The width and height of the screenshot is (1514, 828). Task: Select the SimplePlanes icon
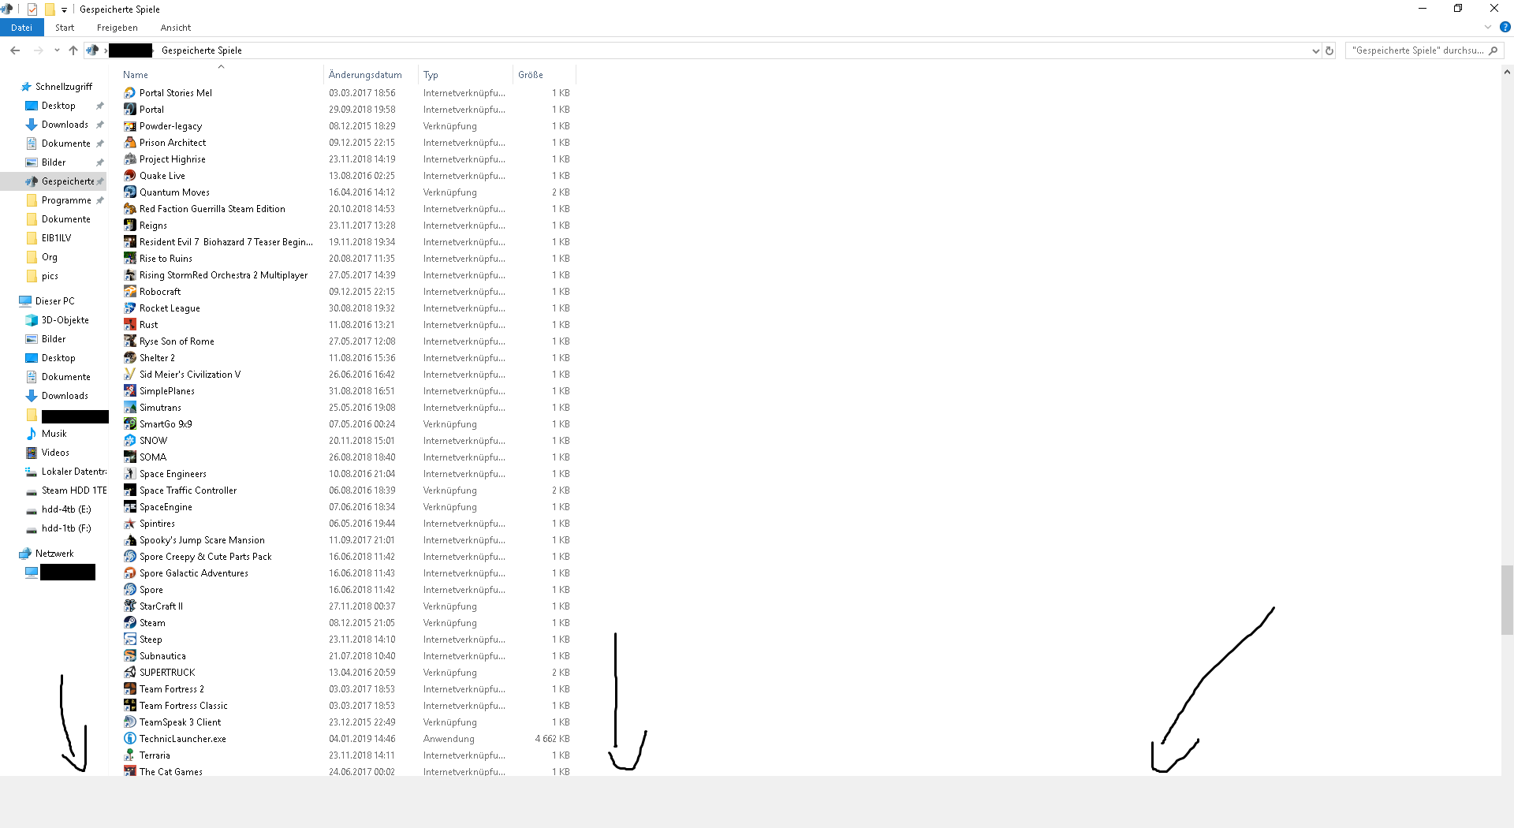point(130,391)
